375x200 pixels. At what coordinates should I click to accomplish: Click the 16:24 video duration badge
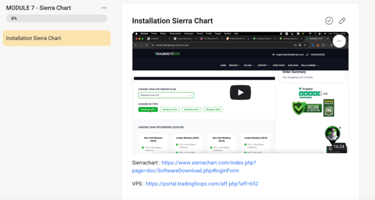point(339,147)
